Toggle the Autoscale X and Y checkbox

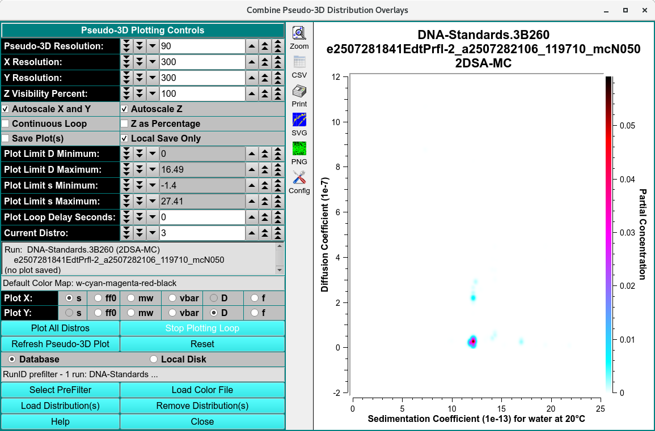tap(6, 109)
